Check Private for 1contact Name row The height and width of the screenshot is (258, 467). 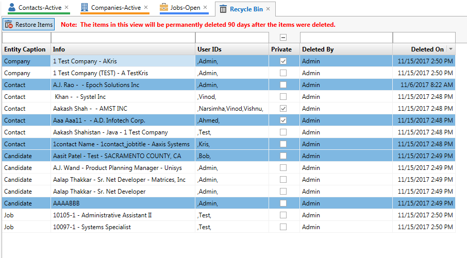point(283,144)
